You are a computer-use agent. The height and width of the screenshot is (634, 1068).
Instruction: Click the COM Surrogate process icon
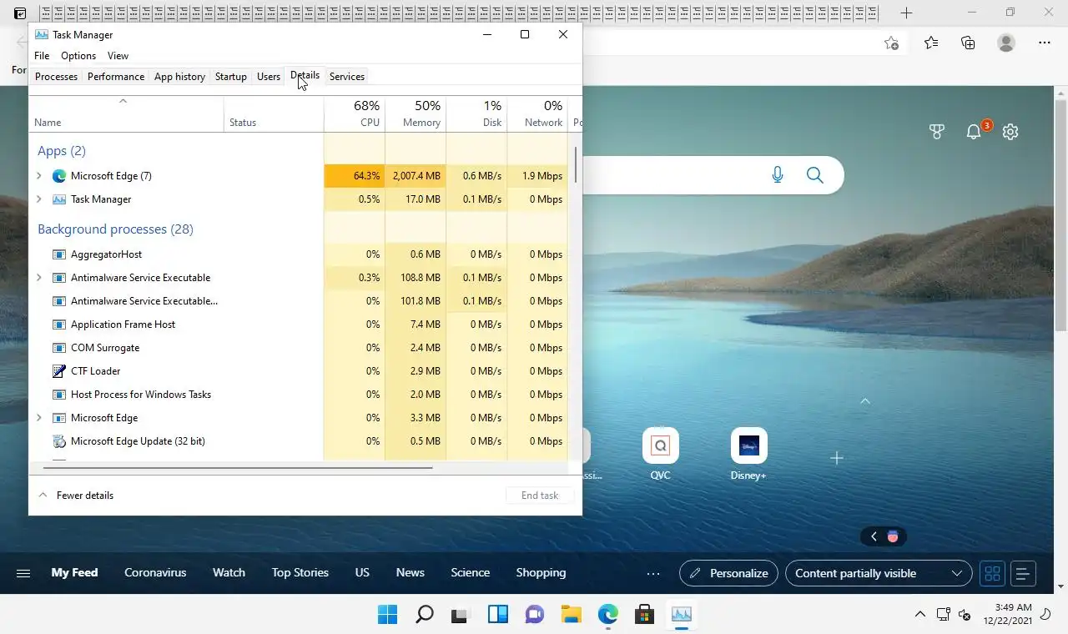pyautogui.click(x=59, y=348)
